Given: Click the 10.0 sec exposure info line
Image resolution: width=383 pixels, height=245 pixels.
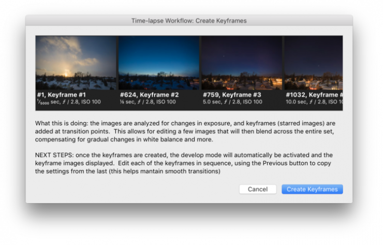Looking at the screenshot, I should click(314, 102).
